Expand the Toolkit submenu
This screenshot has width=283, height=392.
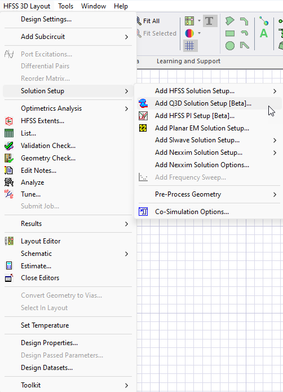(68, 385)
